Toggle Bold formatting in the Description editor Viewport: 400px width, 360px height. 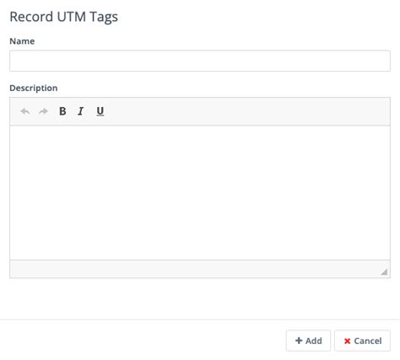click(62, 111)
